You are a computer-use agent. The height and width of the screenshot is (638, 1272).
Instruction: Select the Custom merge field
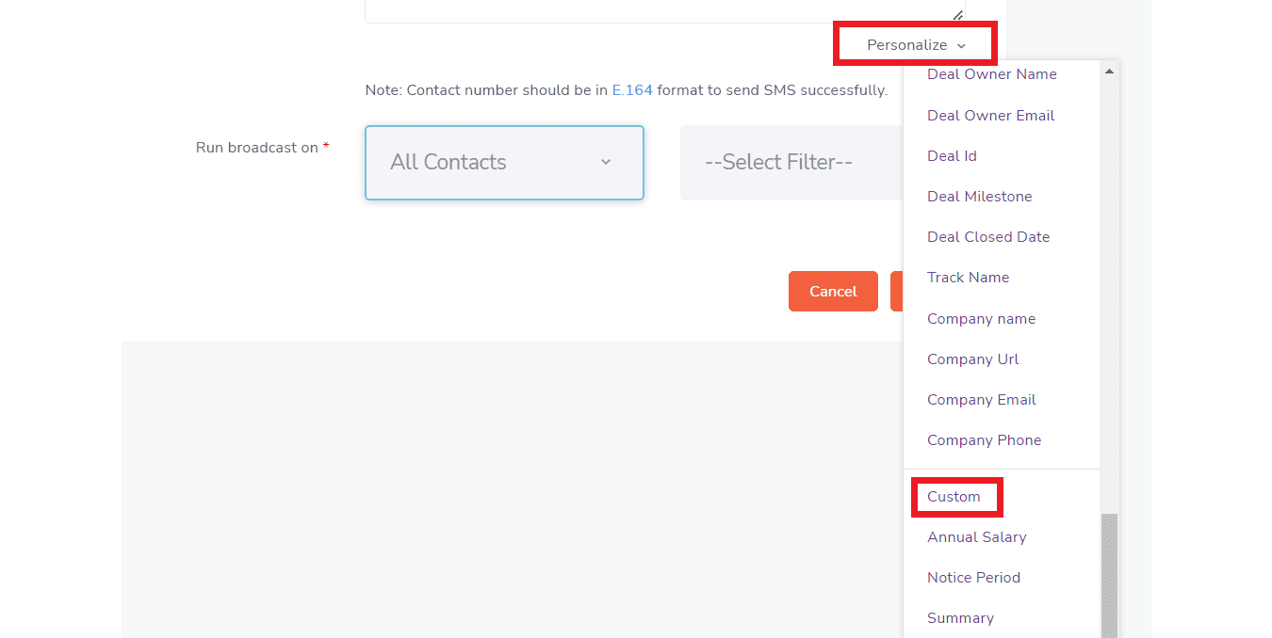click(955, 496)
